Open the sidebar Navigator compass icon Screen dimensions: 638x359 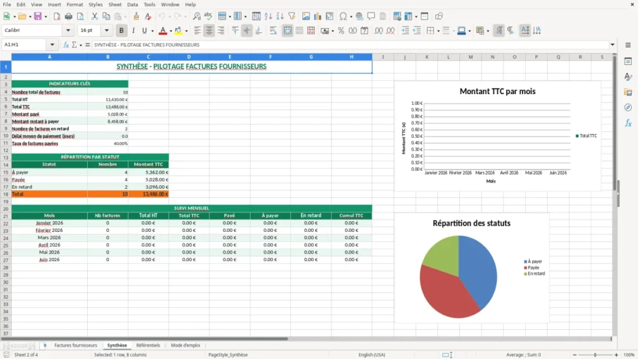click(x=628, y=107)
